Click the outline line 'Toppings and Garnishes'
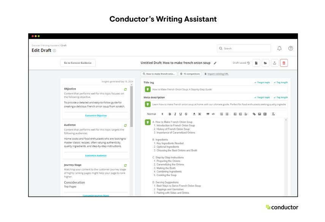Image resolution: width=325 pixels, height=222 pixels. point(170,189)
